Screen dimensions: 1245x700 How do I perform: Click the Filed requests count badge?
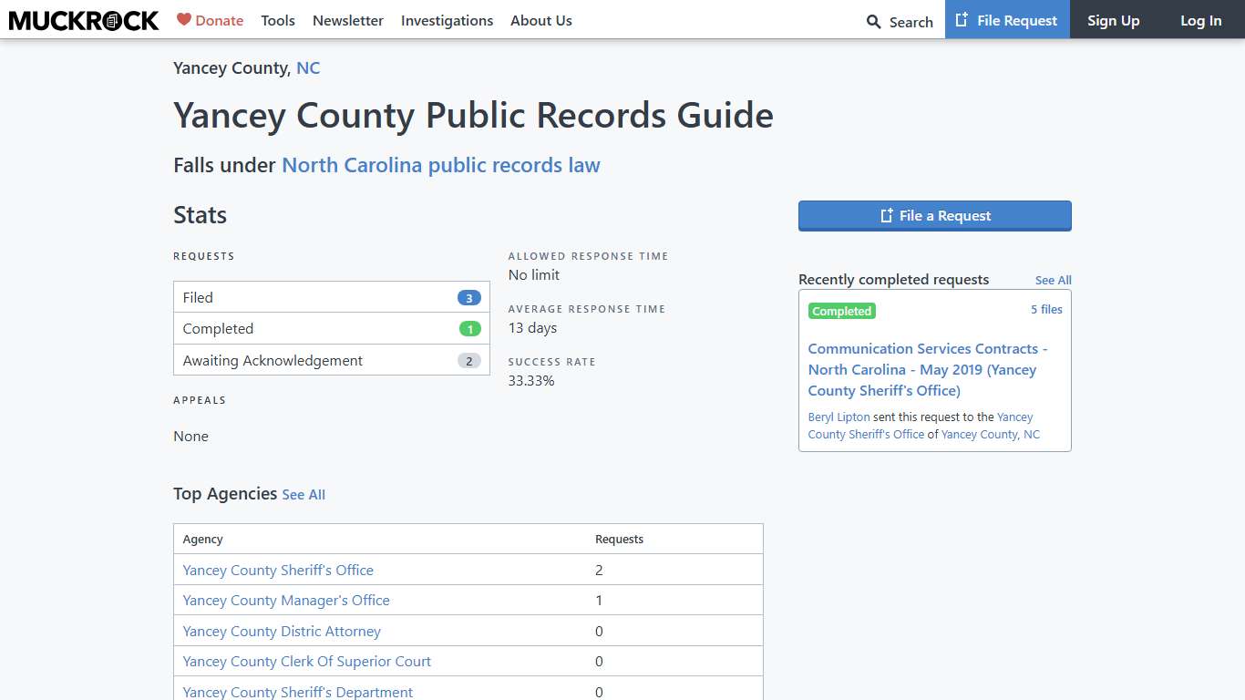(468, 297)
